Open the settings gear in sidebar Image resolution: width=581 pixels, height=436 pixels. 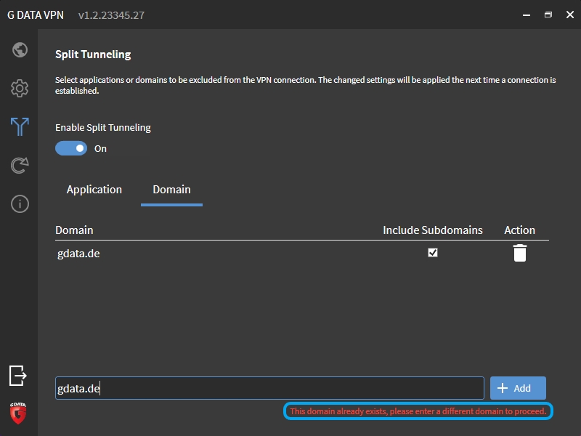[x=20, y=89]
